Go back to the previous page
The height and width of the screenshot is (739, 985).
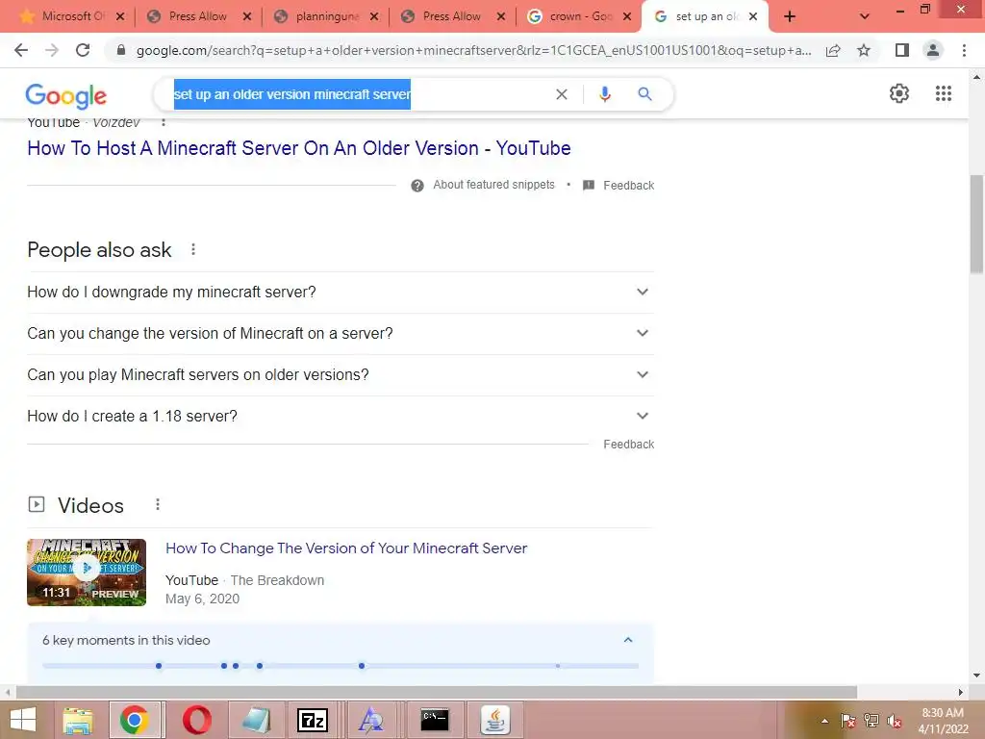coord(21,50)
